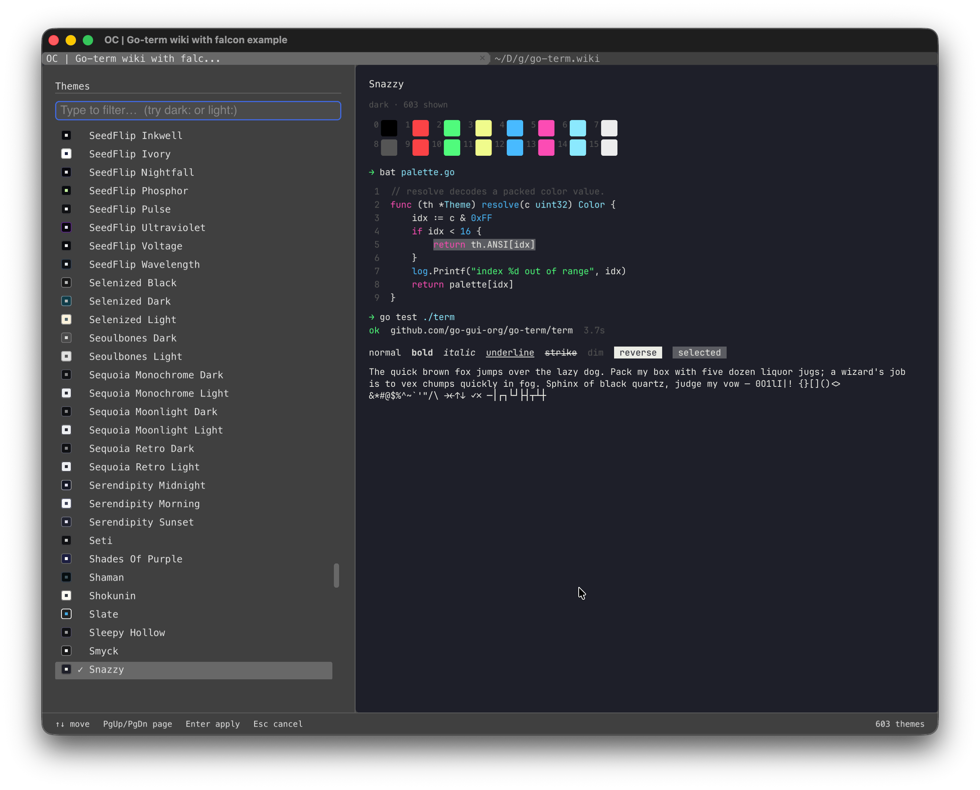980x790 pixels.
Task: Click the SeedFlip Wavelength preview icon
Action: pos(66,265)
